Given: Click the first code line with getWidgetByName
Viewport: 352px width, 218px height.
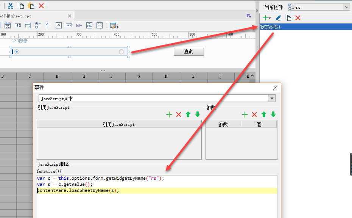Looking at the screenshot, I should (101, 178).
